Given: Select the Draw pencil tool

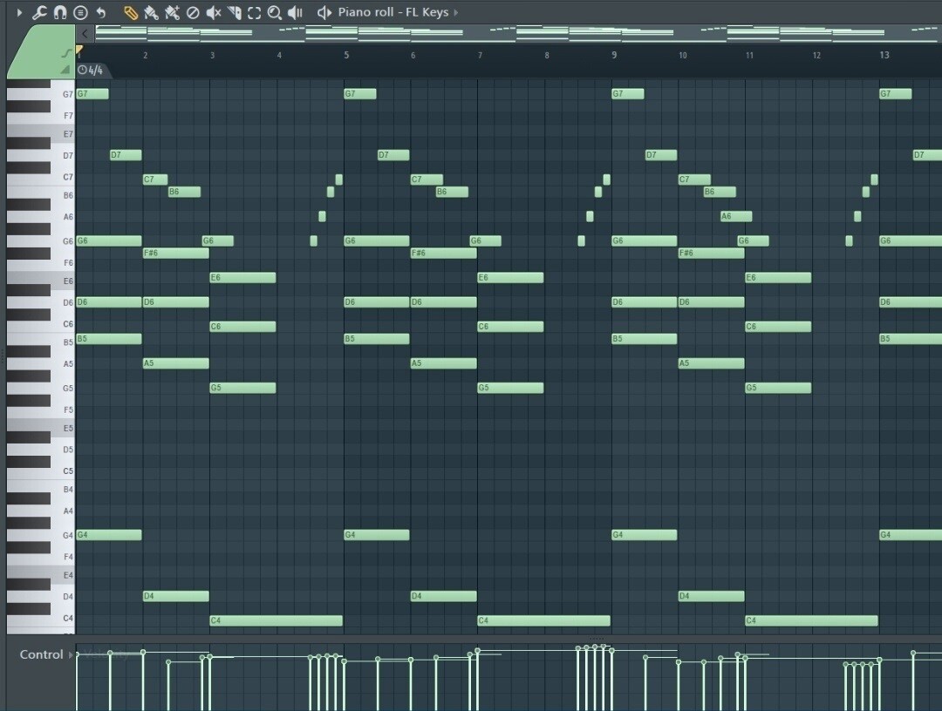Looking at the screenshot, I should (x=130, y=13).
